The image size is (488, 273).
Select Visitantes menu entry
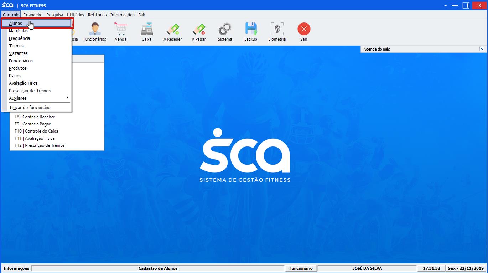click(39, 53)
